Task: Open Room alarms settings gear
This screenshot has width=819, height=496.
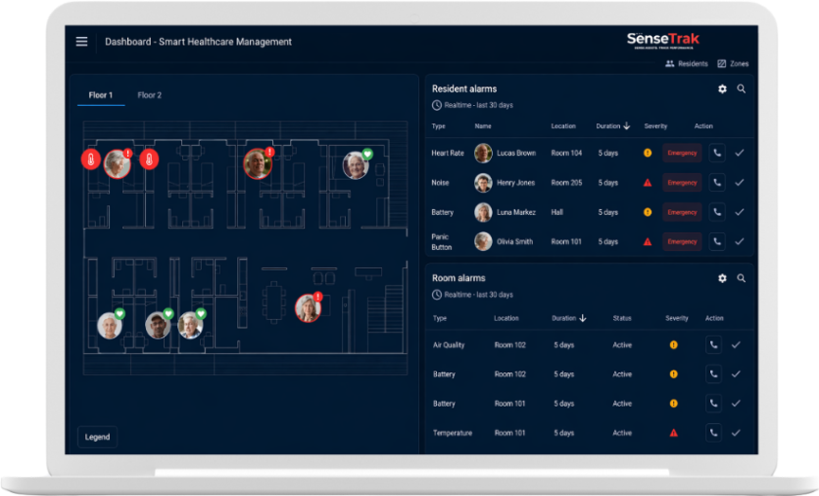Action: click(722, 278)
